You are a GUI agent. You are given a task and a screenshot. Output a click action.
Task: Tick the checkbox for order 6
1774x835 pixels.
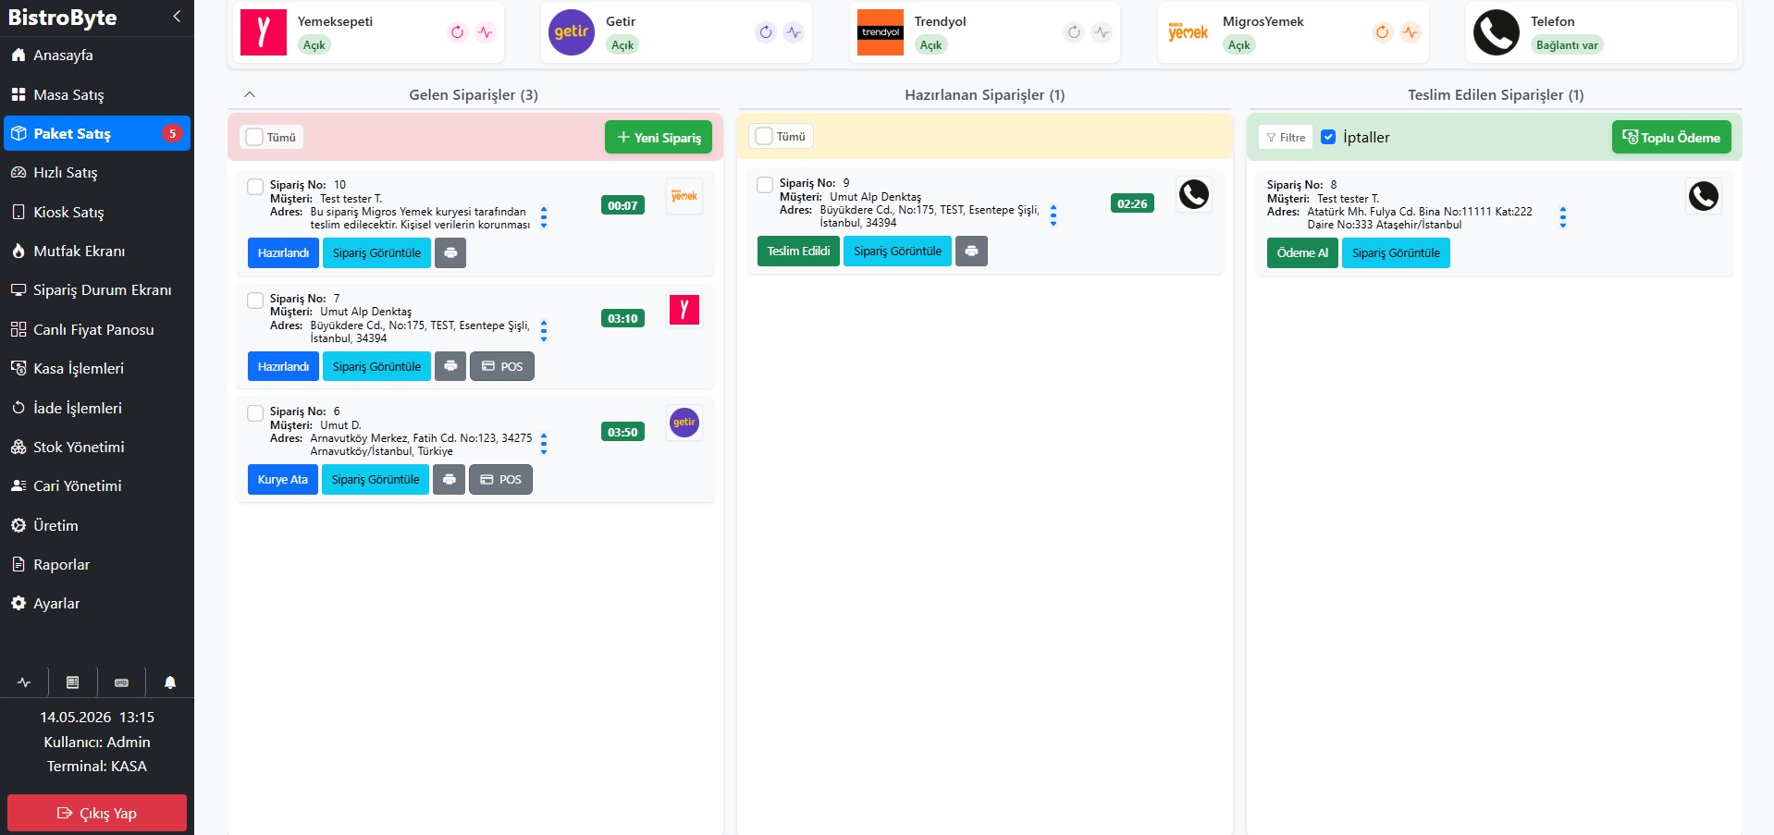pos(255,413)
